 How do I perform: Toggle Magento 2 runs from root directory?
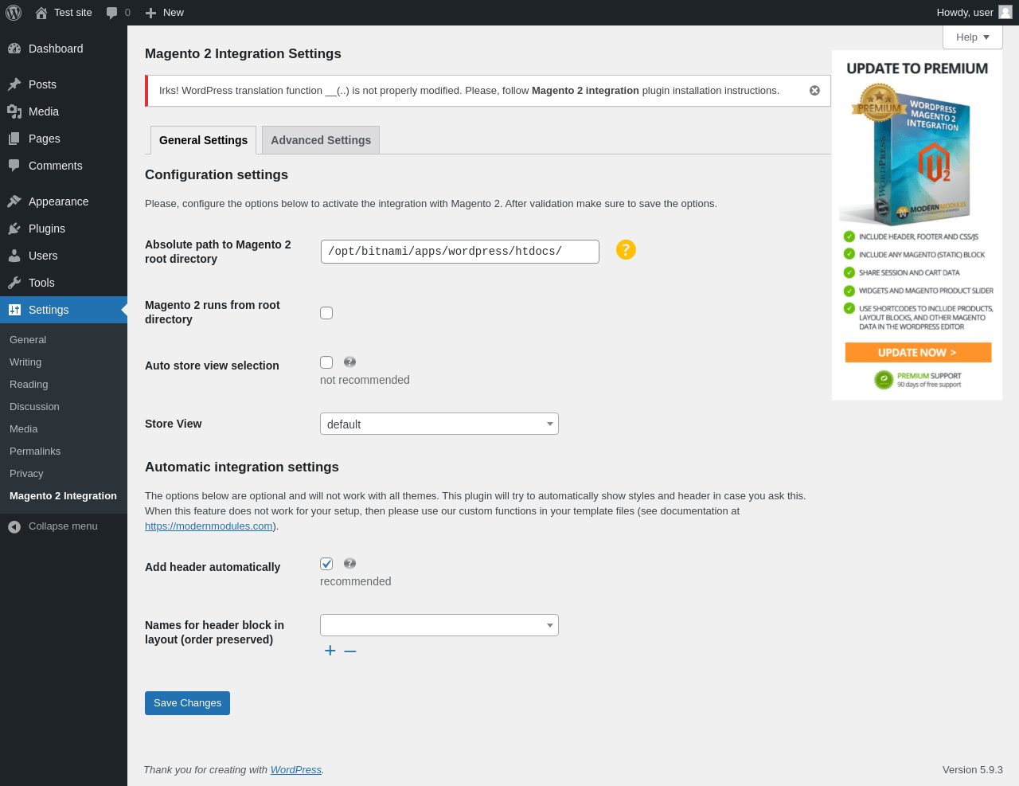(x=326, y=313)
